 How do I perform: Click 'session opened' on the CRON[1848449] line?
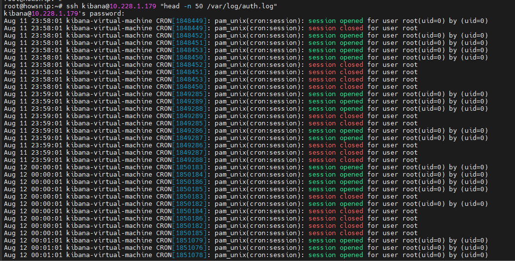[x=336, y=20]
